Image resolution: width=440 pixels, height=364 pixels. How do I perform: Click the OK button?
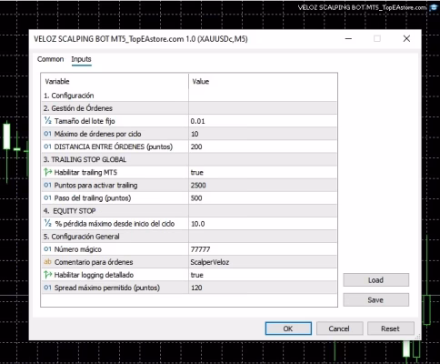click(288, 329)
